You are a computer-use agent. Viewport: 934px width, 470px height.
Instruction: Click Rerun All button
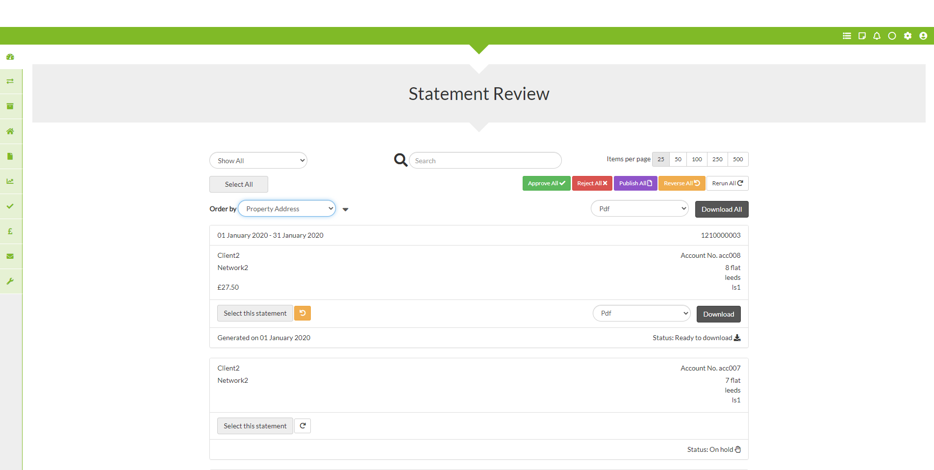point(727,183)
